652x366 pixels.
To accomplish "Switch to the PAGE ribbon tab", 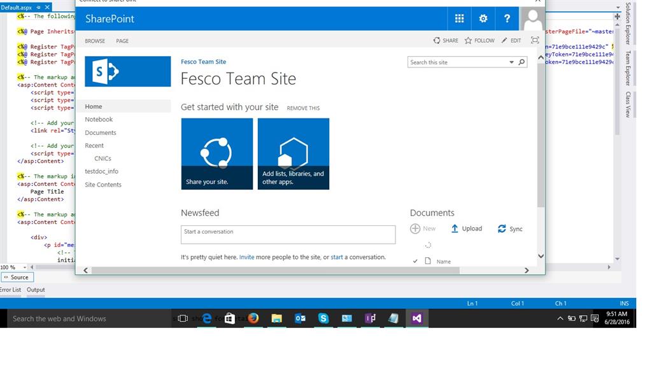I will [122, 41].
